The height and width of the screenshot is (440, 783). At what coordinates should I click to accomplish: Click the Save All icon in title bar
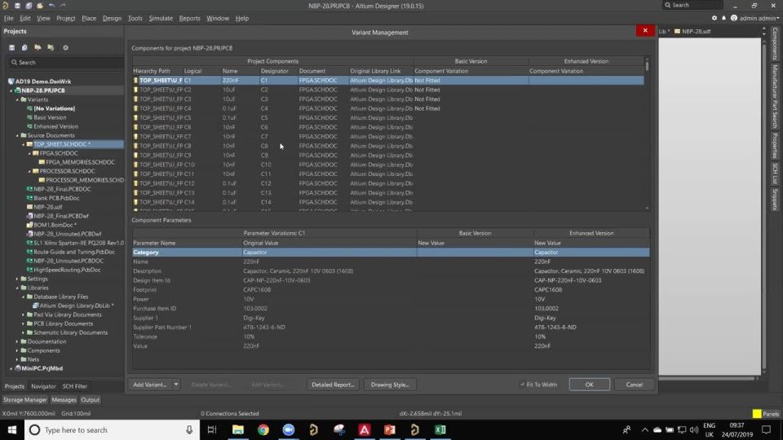point(29,6)
